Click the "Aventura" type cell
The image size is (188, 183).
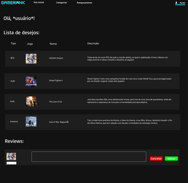point(14,121)
